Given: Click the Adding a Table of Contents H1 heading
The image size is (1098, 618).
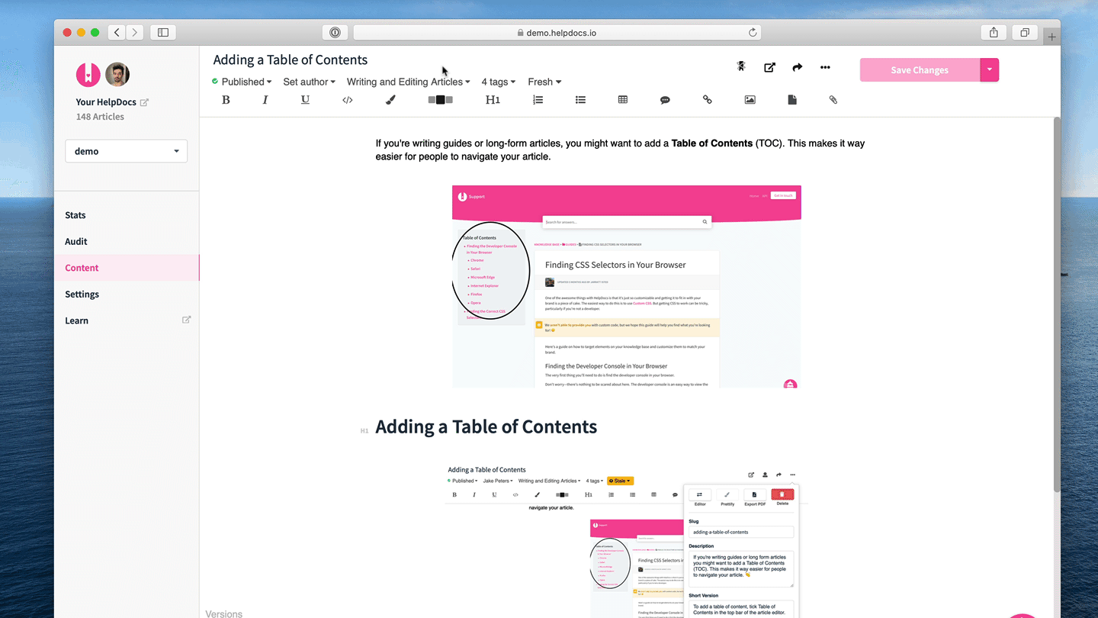Looking at the screenshot, I should pos(486,426).
